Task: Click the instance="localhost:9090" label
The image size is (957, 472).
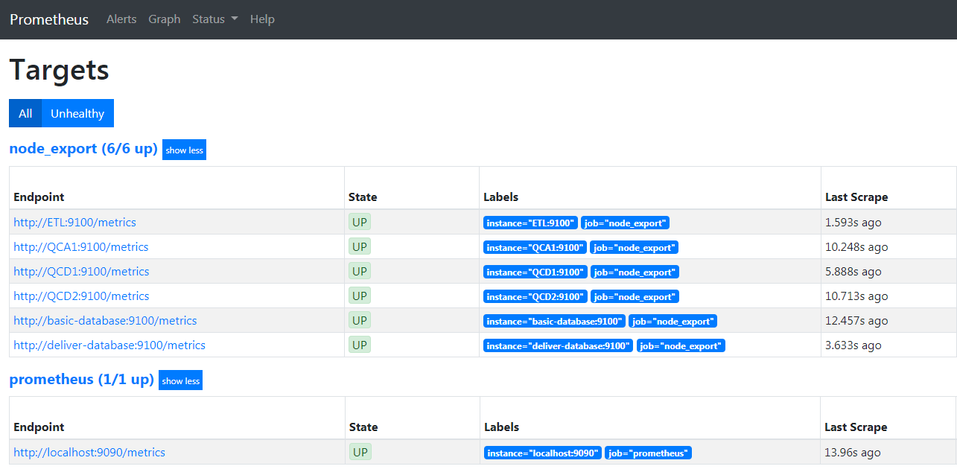Action: [x=542, y=453]
